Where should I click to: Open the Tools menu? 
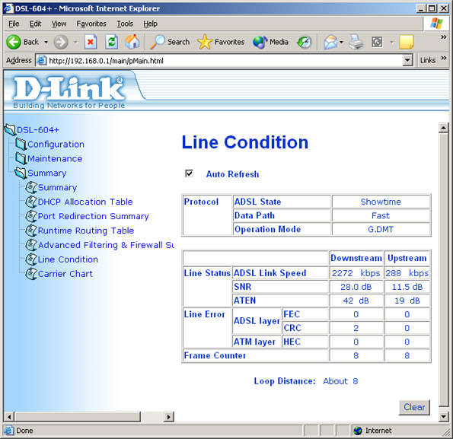(x=125, y=24)
